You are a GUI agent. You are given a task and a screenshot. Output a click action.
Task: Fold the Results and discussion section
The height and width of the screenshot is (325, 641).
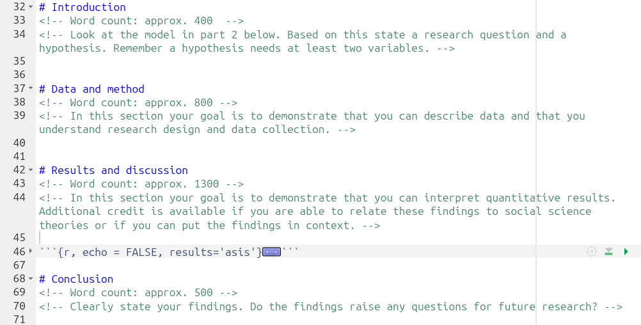[x=31, y=170]
